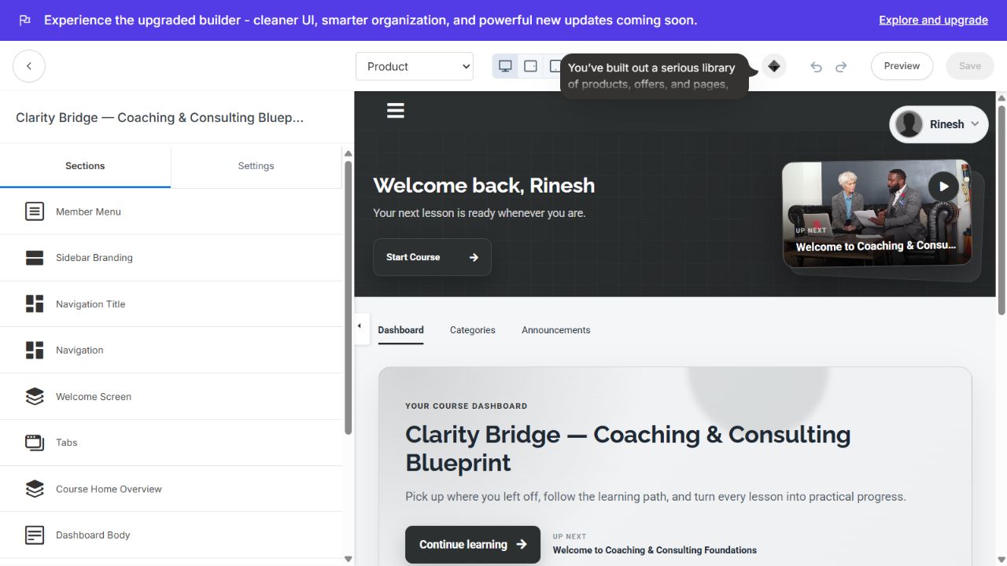
Task: Click the Start Course button
Action: pos(432,257)
